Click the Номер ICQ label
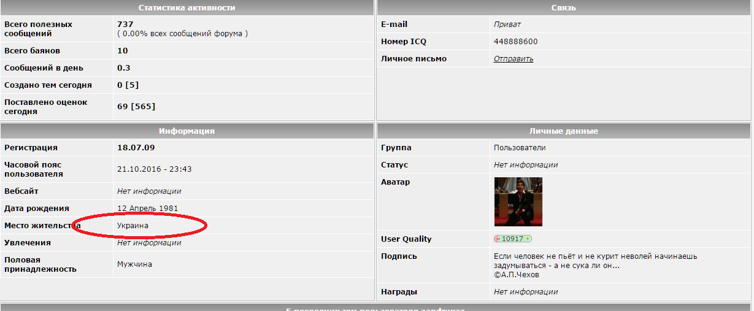Viewport: 754px width, 311px height. (404, 42)
